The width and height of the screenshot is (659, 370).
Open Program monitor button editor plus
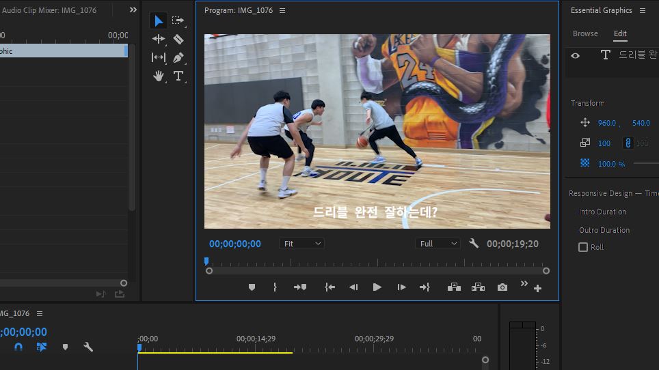coord(537,289)
